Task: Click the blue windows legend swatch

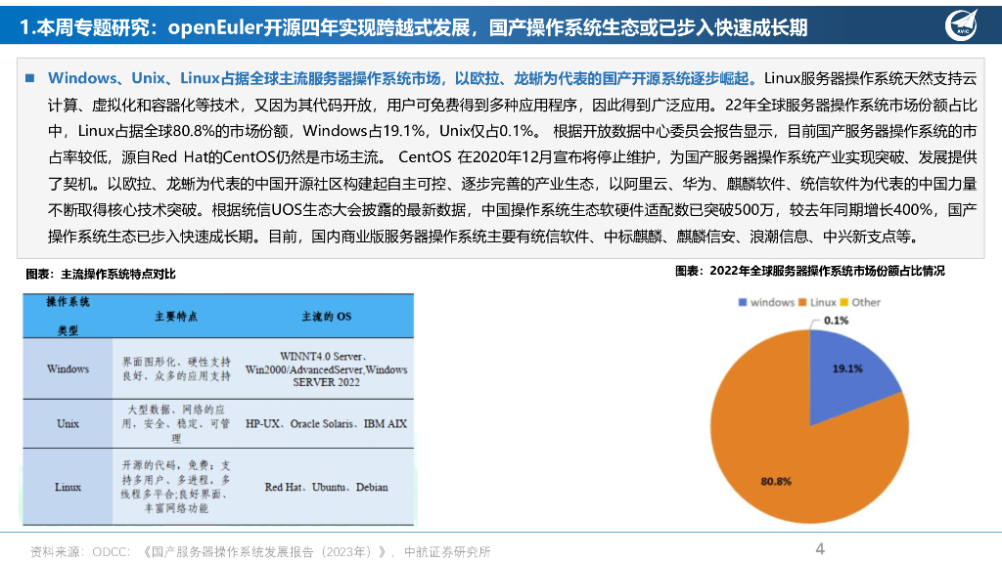Action: tap(743, 302)
